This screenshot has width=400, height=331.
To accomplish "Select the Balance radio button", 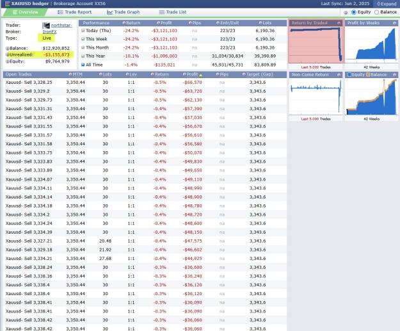I will point(376,12).
